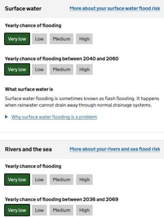
Task: Choose Medium for 2040 to 2060 flooding
Action: (61, 69)
